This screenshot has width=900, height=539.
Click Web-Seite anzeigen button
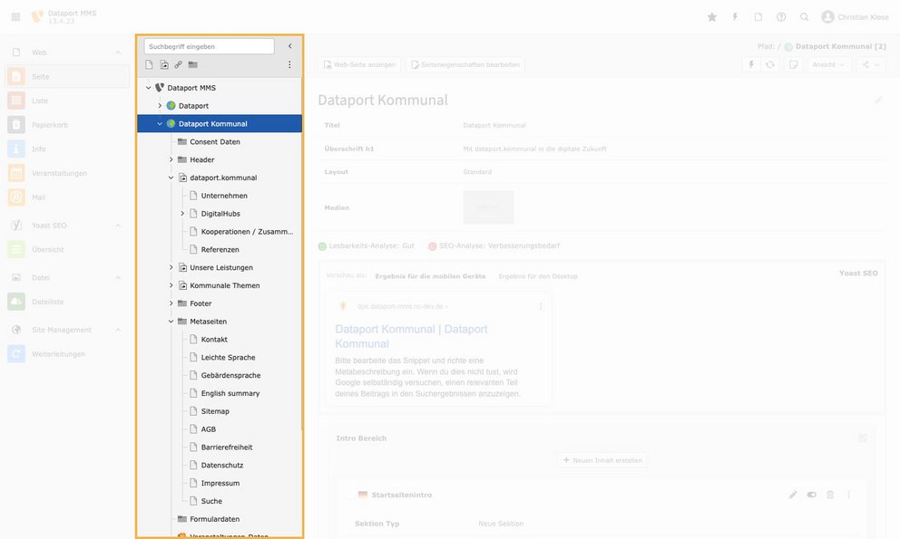[359, 64]
